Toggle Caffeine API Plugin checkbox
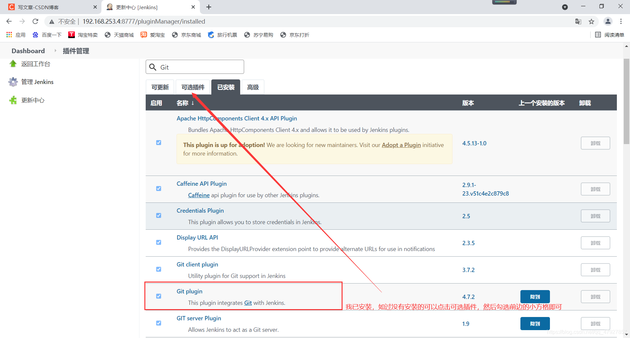This screenshot has height=338, width=630. pos(159,189)
